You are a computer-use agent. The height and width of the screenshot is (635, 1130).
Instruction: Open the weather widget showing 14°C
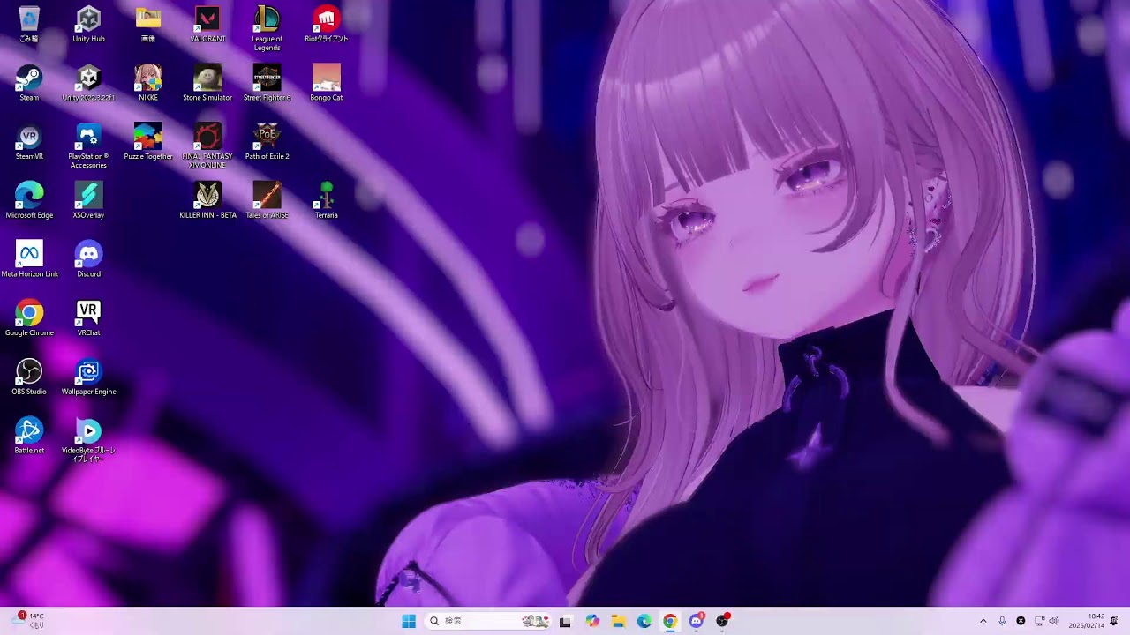pyautogui.click(x=26, y=621)
